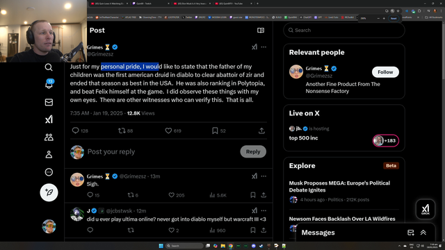
Task: Open reader view icon beside Post header
Action: 261,31
